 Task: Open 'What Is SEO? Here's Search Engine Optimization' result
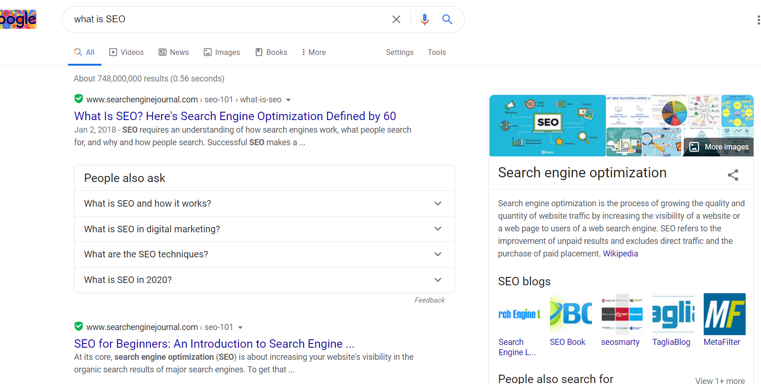(x=235, y=116)
